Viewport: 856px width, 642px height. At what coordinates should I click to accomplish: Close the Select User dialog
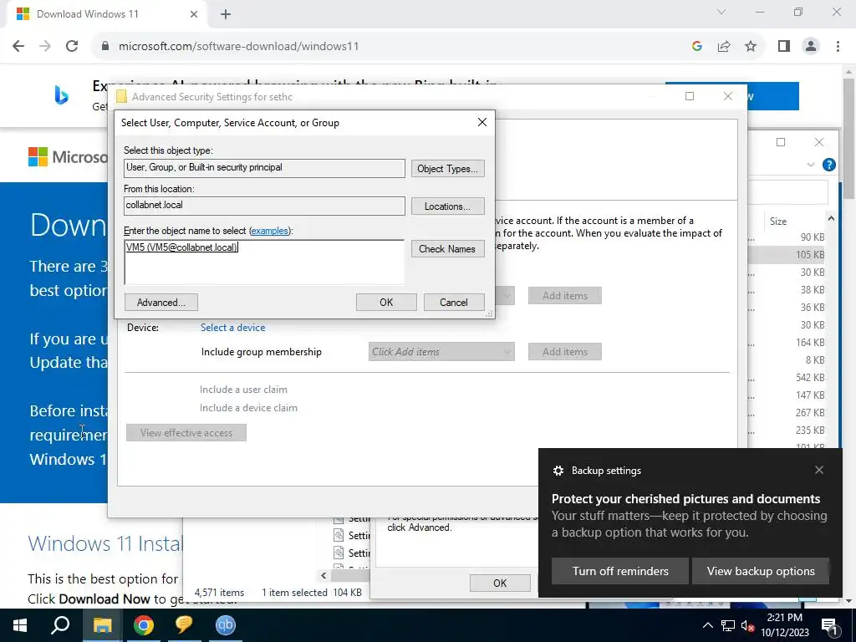(482, 122)
